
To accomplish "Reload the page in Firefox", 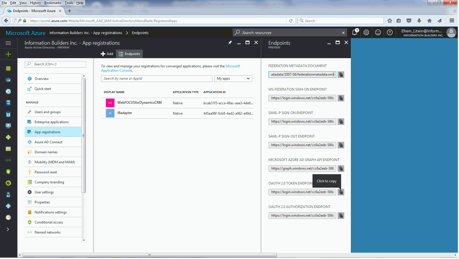I will 291,21.
